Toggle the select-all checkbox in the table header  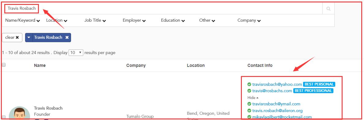[3, 65]
